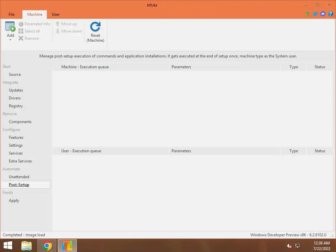This screenshot has width=336, height=252.
Task: Click the NTLite taskbar icon
Action: pyautogui.click(x=67, y=245)
